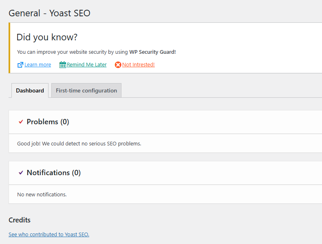Viewport: 322px width, 244px height.
Task: Switch to the Dashboard tab
Action: click(x=30, y=90)
